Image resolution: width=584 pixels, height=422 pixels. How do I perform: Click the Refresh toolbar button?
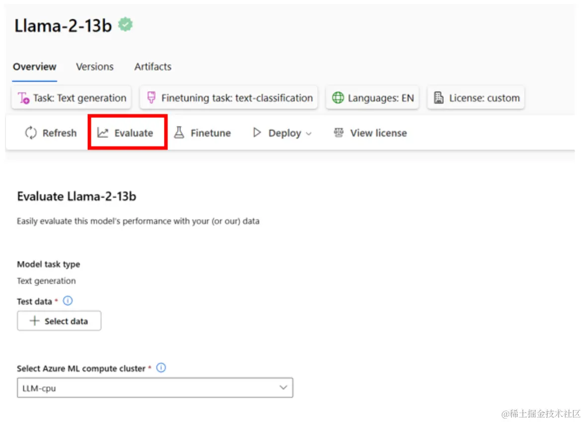51,133
